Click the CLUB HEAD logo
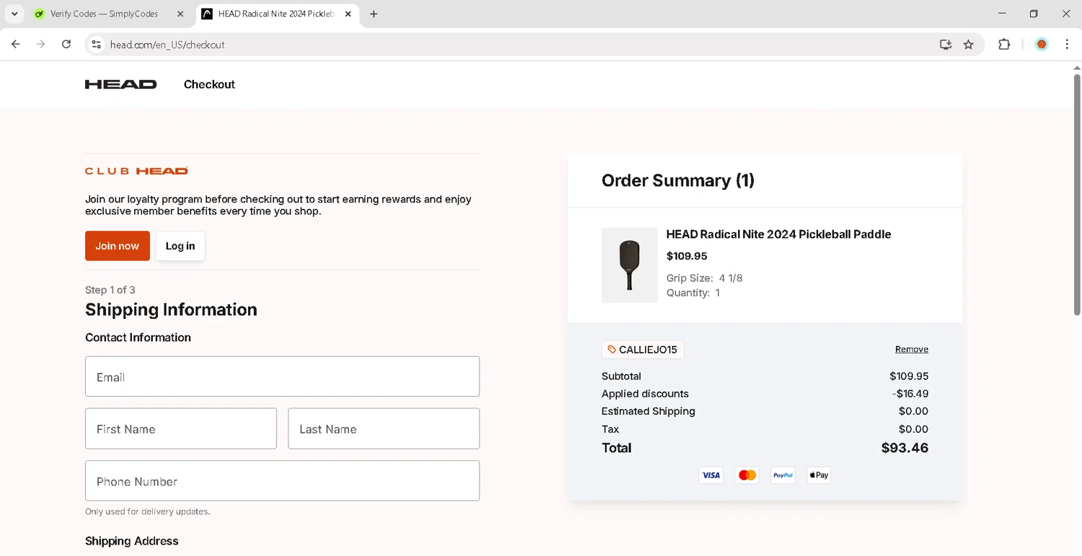1082x556 pixels. click(x=136, y=171)
